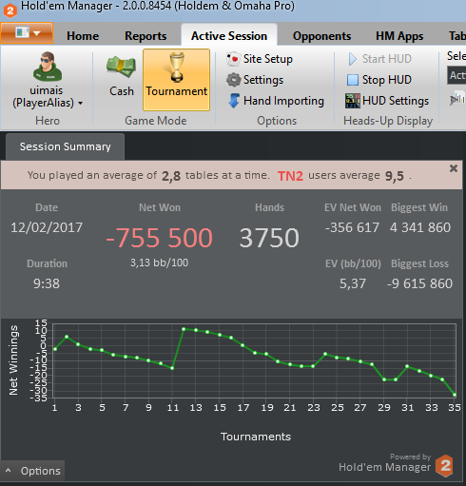This screenshot has width=466, height=486.
Task: Click the Duration value 9:38
Action: pos(47,283)
